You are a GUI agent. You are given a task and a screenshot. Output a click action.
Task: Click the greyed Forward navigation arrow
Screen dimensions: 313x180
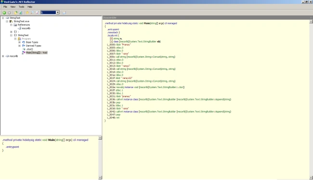click(x=9, y=13)
